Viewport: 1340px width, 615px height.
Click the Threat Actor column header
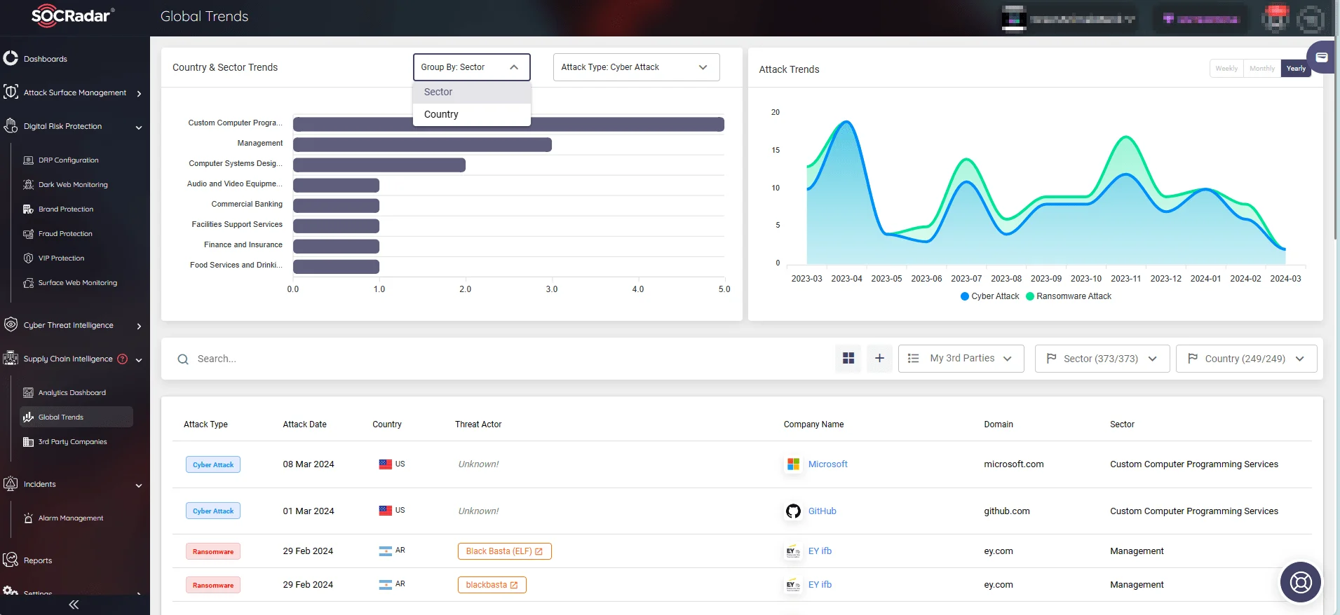(x=478, y=424)
